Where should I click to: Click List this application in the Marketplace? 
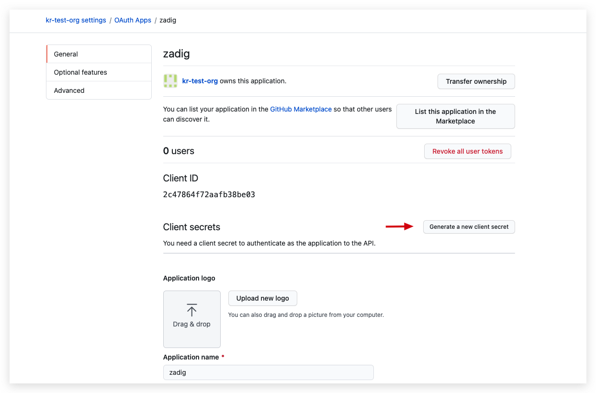click(x=455, y=116)
